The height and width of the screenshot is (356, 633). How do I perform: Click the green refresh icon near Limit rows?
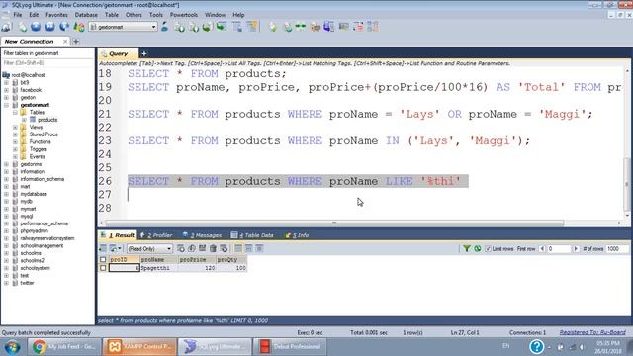(478, 248)
